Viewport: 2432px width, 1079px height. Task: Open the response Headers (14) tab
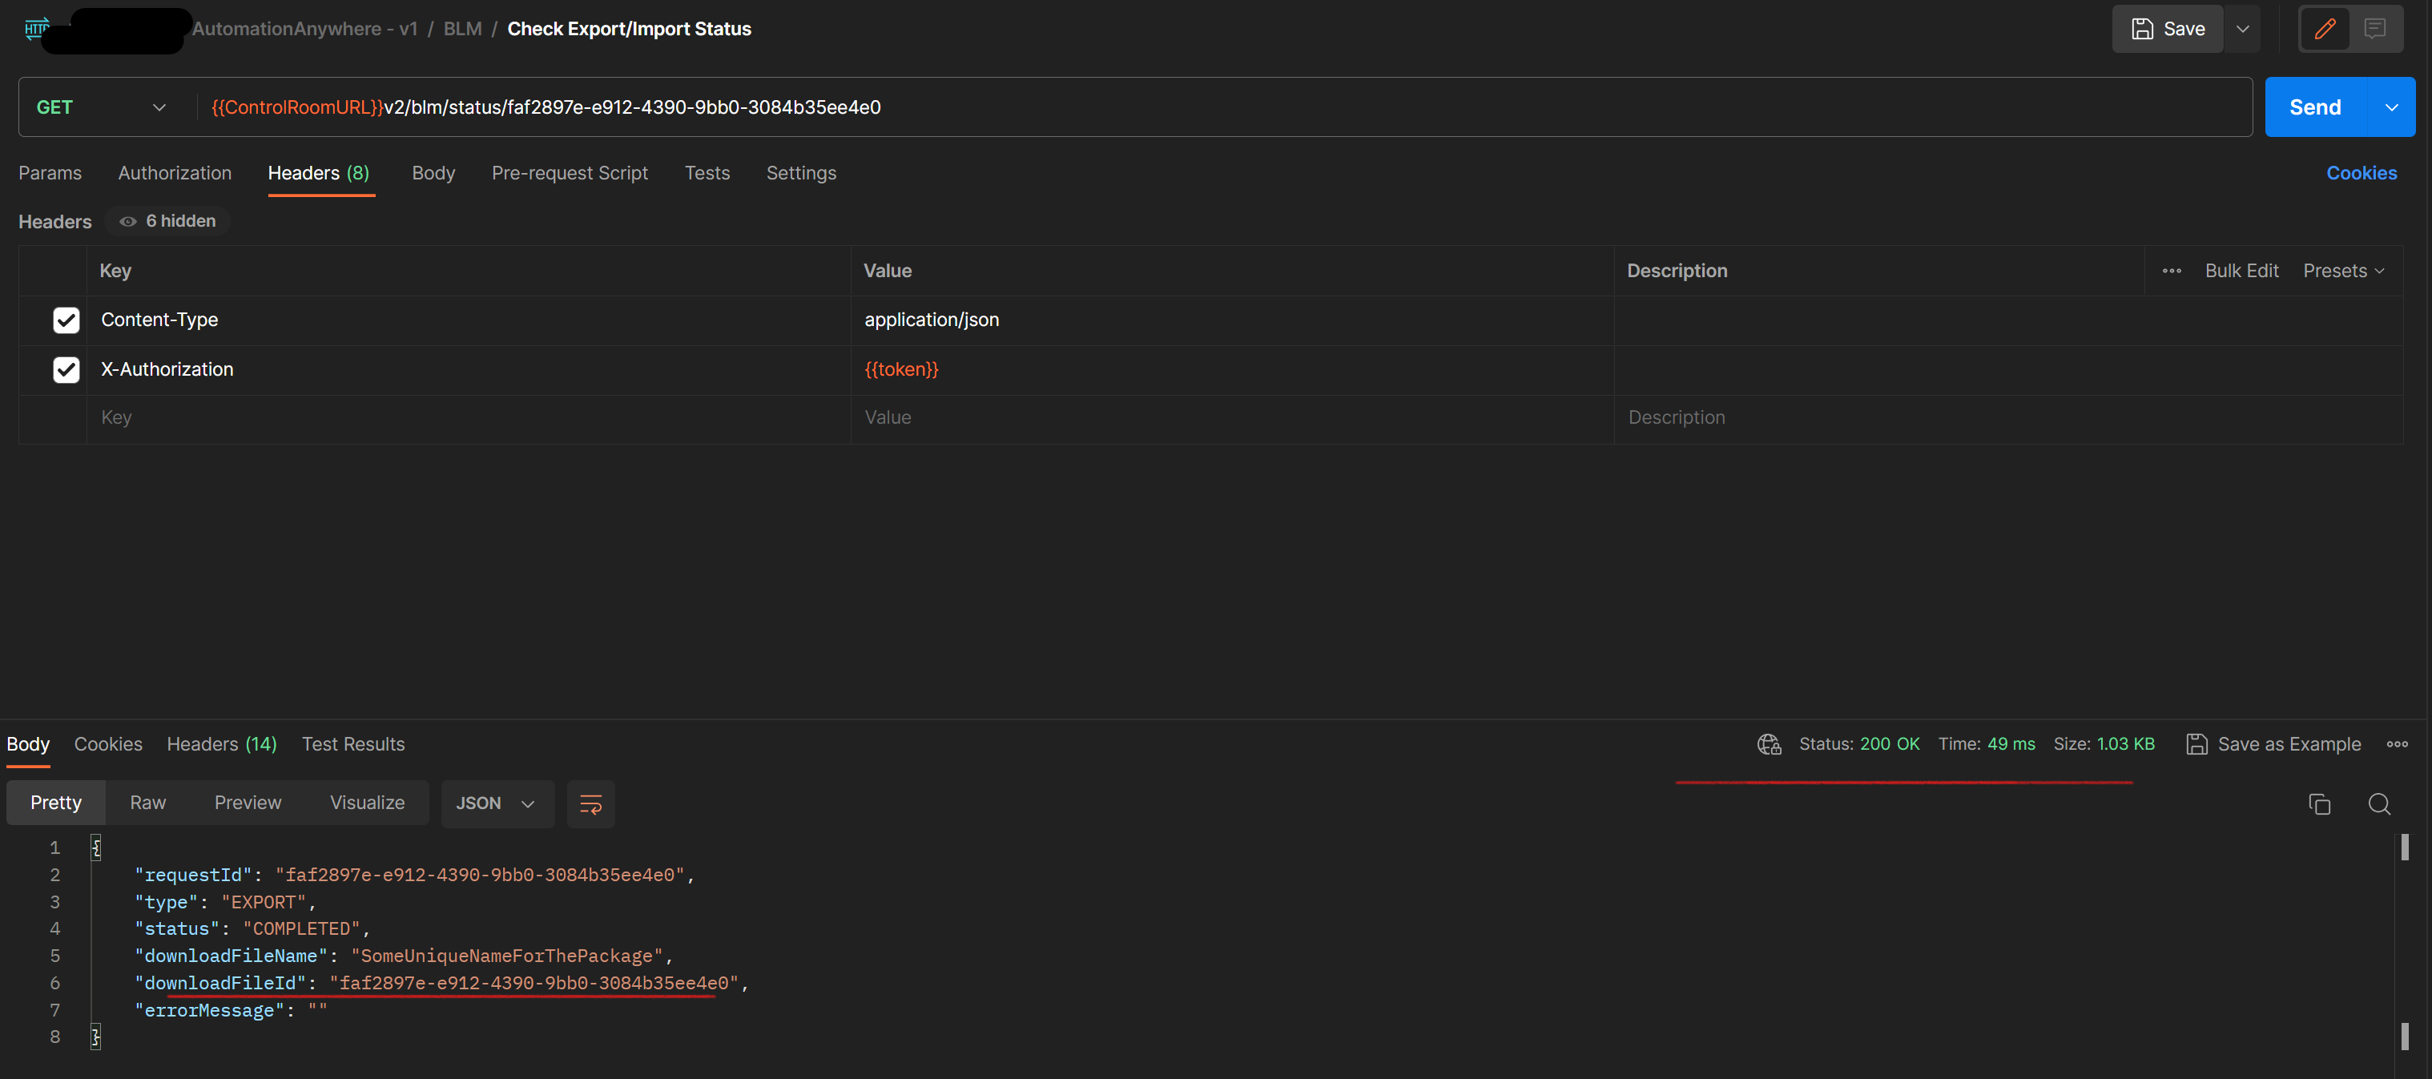[222, 744]
